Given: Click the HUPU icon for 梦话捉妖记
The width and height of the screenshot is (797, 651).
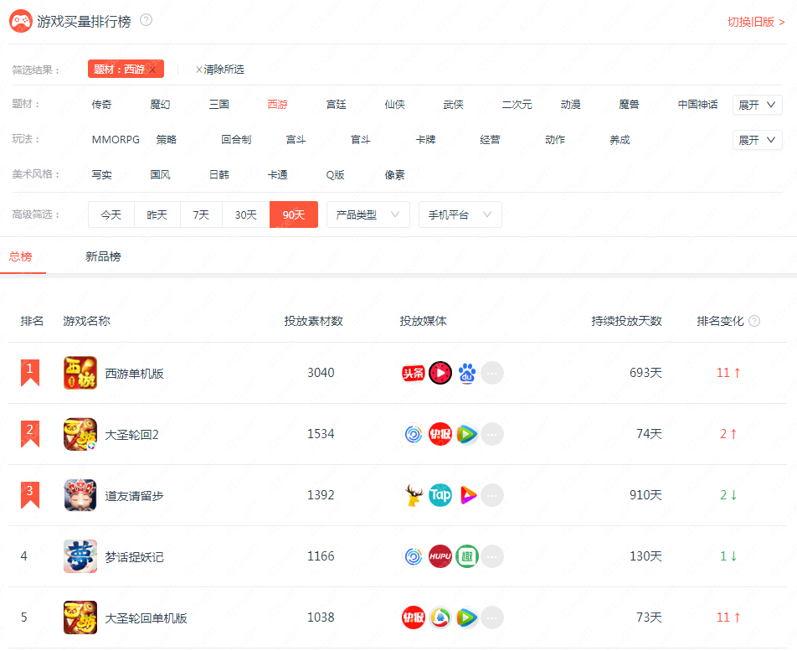Looking at the screenshot, I should 440,556.
